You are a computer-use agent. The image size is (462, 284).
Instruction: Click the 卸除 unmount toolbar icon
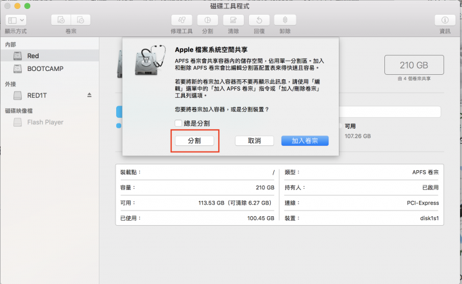coord(285,20)
